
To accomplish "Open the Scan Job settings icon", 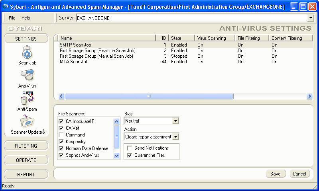I will point(27,52).
